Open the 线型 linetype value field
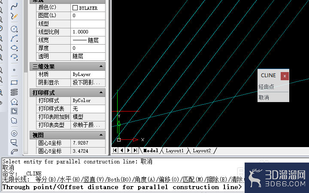This screenshot has width=309, height=193. [x=88, y=24]
